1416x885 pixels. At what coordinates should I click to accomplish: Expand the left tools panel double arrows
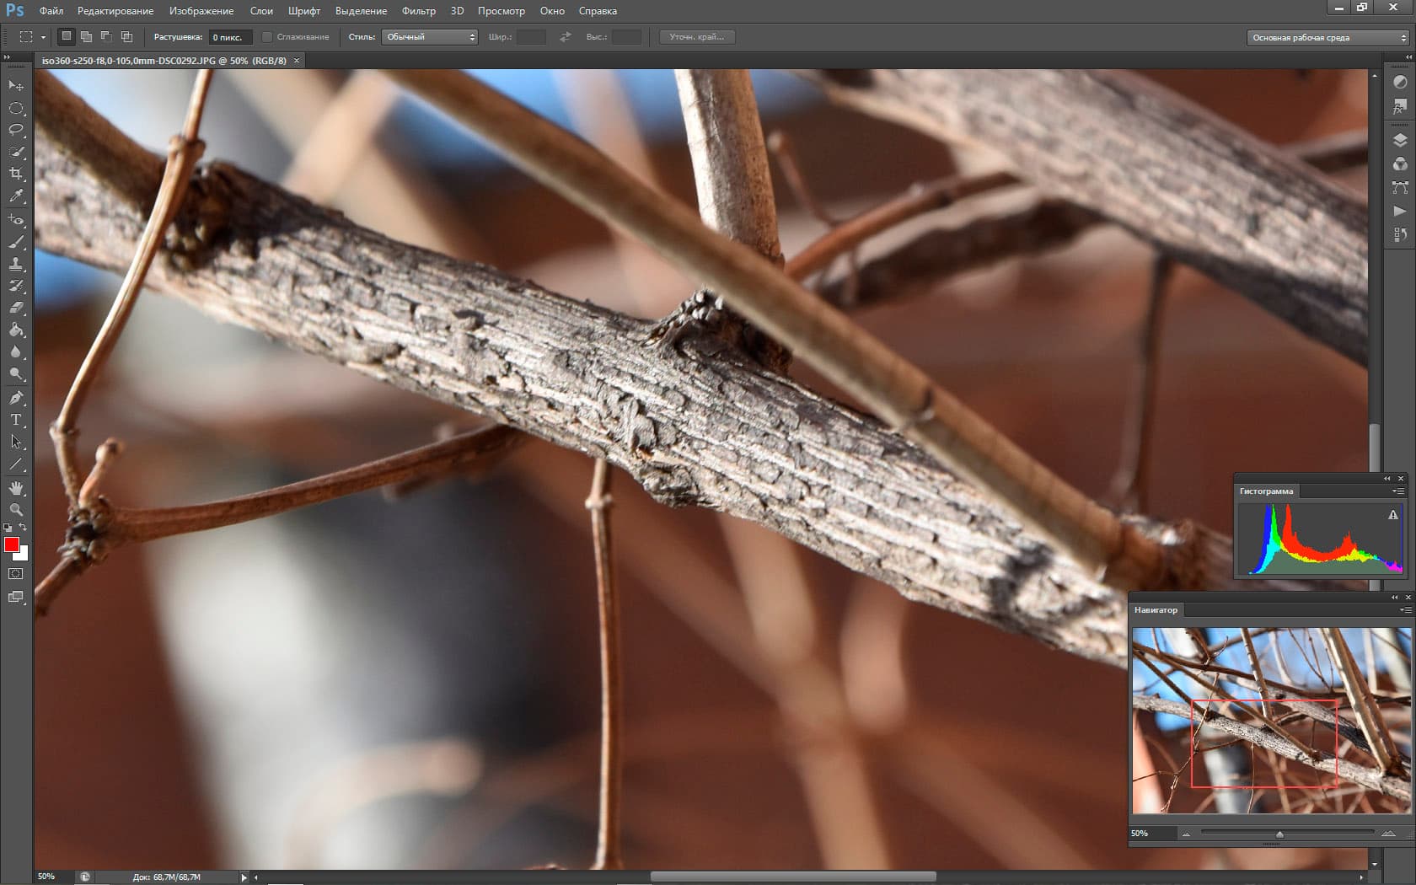tap(8, 56)
